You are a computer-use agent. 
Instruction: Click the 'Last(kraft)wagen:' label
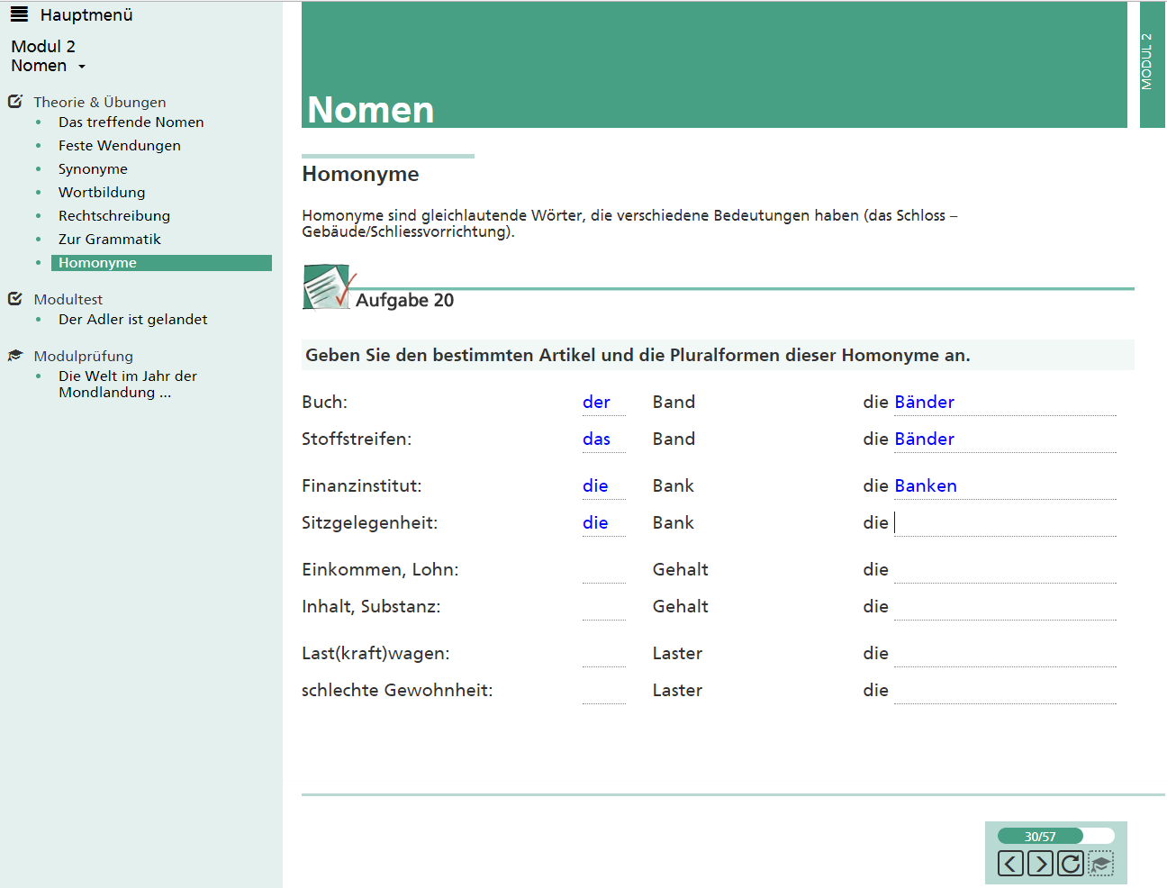click(375, 654)
